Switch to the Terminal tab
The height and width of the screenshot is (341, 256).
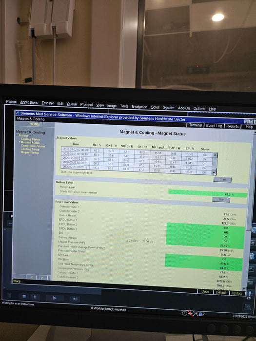click(x=196, y=125)
